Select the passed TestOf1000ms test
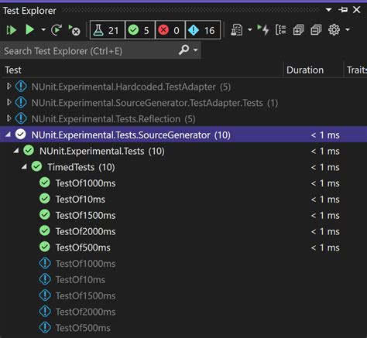The width and height of the screenshot is (367, 338). click(183, 183)
